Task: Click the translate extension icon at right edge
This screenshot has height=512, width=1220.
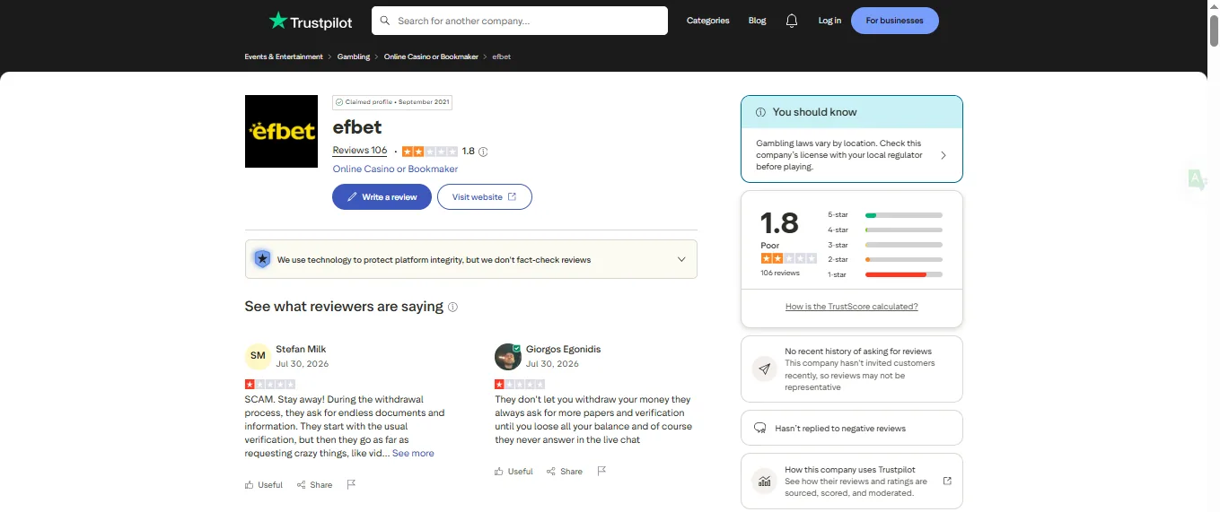Action: pos(1198,179)
